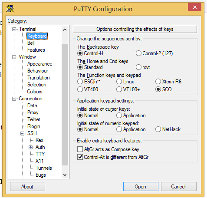Select Tunnels under SSH
Screen dimensions: 207x198
pos(44,168)
